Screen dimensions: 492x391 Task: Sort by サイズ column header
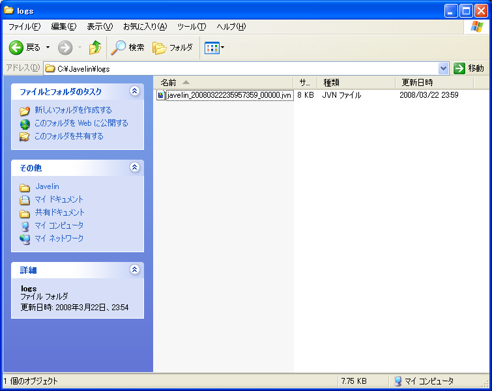point(305,83)
